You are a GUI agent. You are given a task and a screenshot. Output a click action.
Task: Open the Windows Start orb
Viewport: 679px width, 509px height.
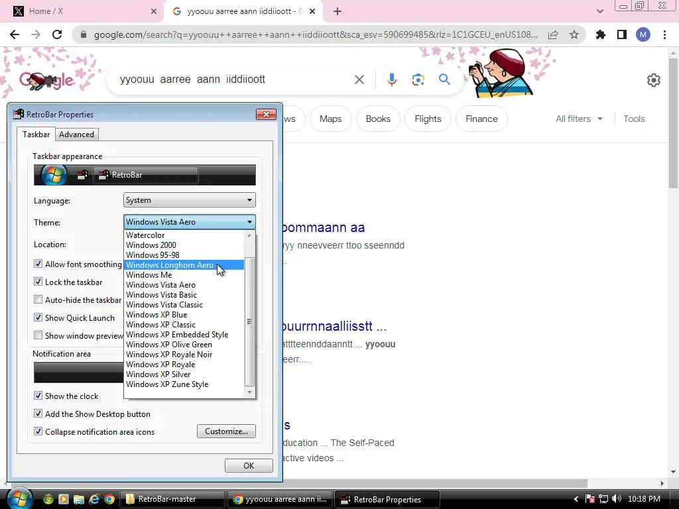(19, 498)
